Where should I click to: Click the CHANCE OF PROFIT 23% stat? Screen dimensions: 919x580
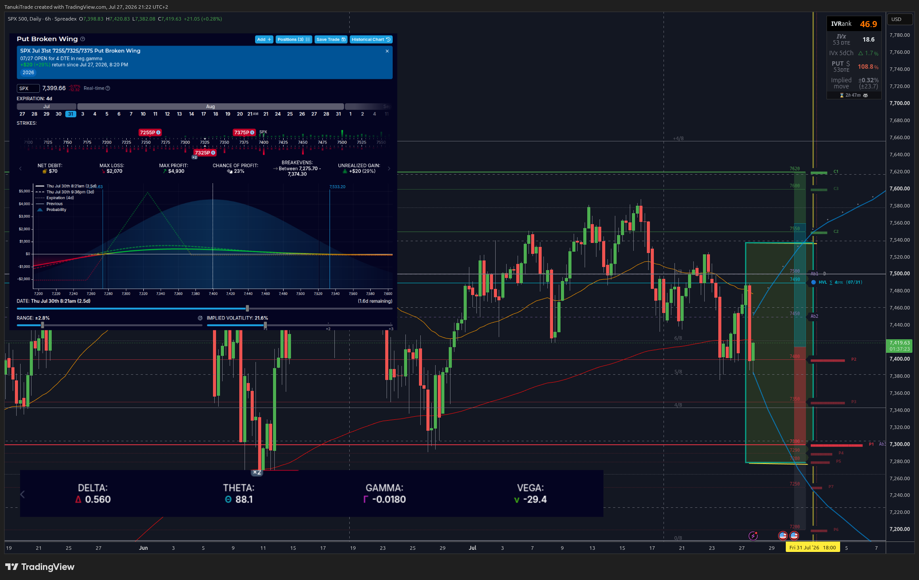[235, 169]
